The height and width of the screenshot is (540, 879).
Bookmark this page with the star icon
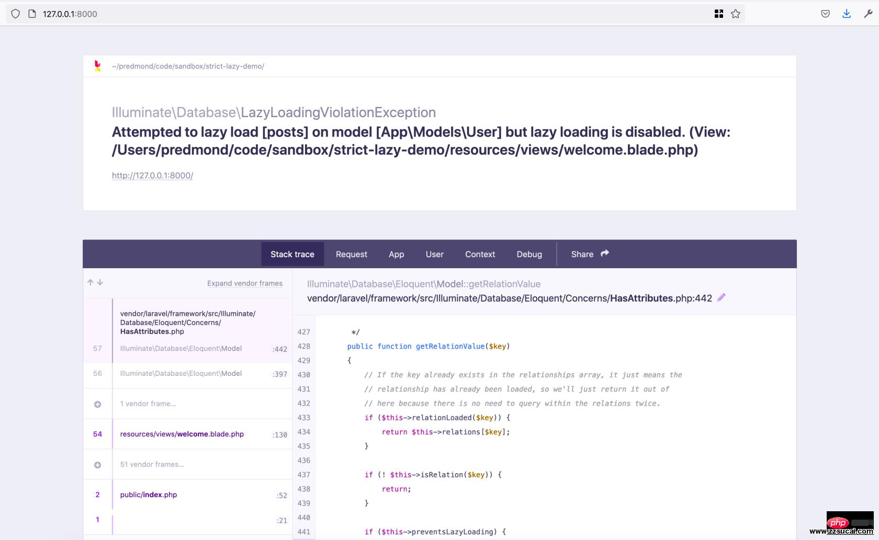[736, 14]
